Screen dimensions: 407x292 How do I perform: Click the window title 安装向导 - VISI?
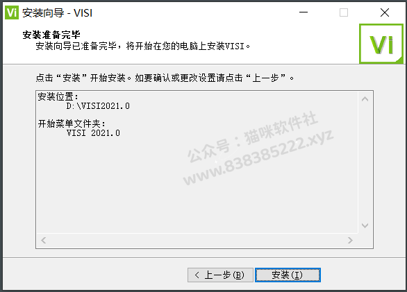click(x=57, y=12)
